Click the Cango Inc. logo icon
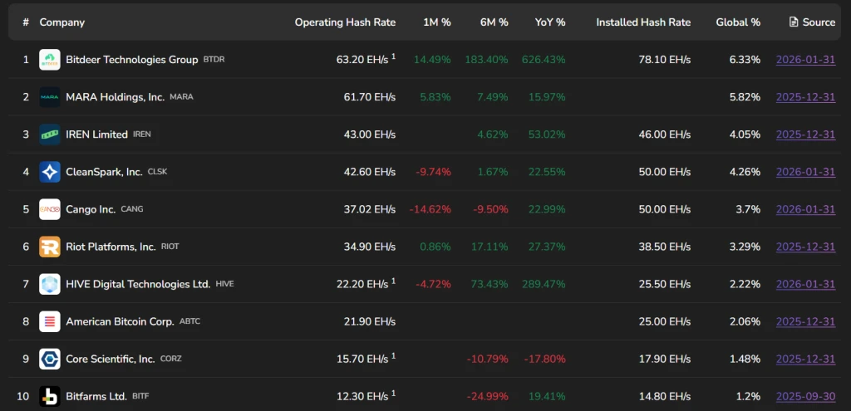 click(50, 209)
